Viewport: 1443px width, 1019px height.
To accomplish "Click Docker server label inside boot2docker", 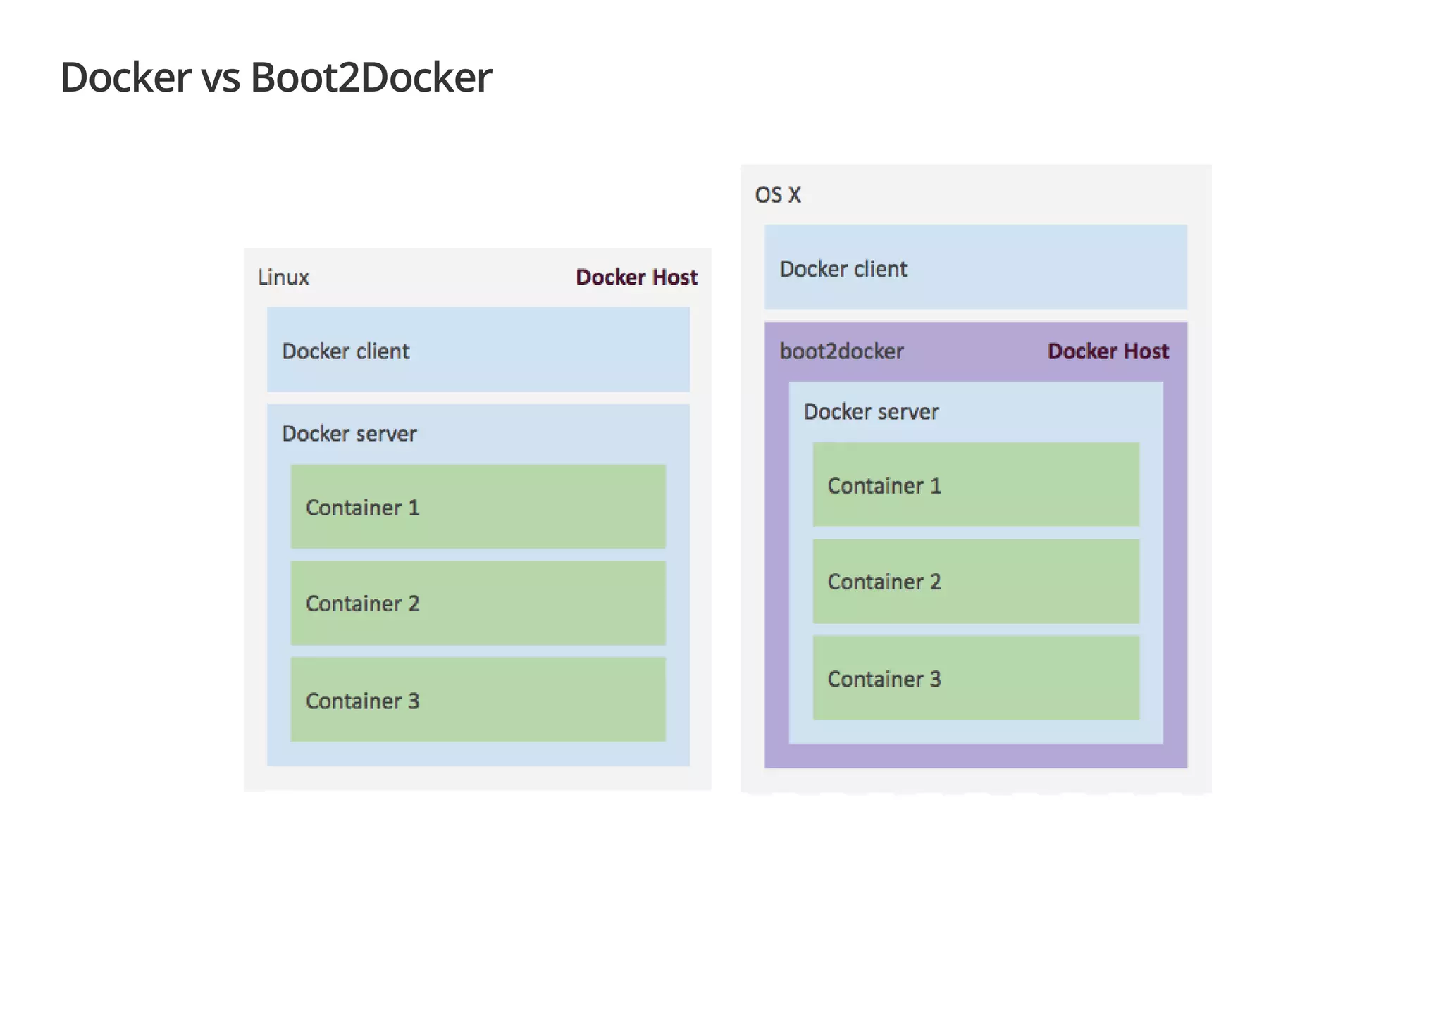I will click(871, 412).
